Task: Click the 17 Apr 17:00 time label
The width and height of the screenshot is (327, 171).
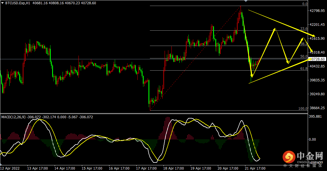Action: tap(146, 168)
